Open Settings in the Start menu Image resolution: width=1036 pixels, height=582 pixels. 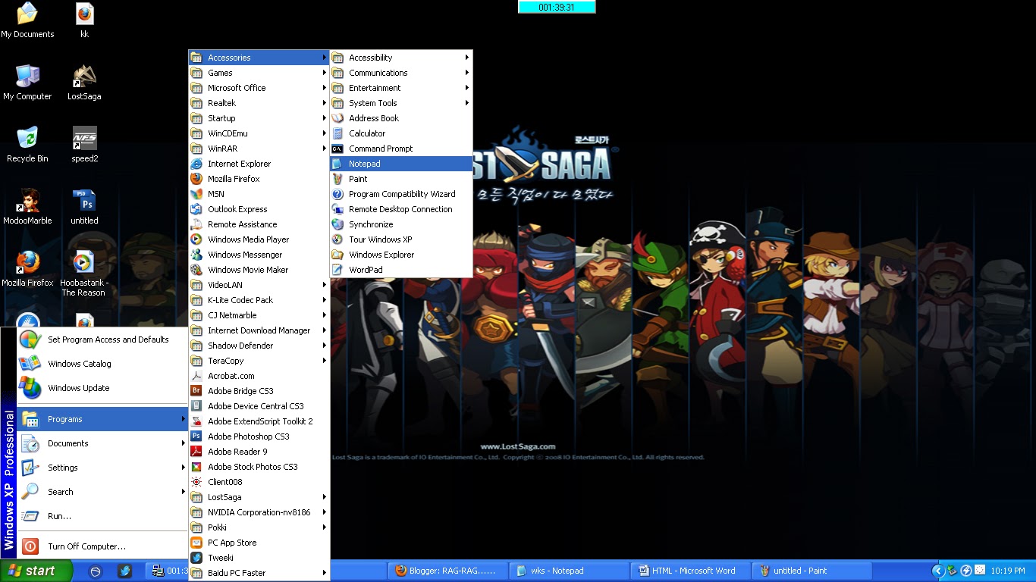tap(102, 468)
